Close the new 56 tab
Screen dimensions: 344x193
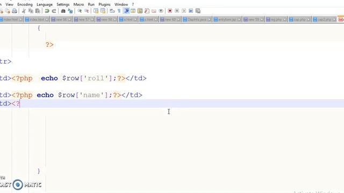pos(69,19)
